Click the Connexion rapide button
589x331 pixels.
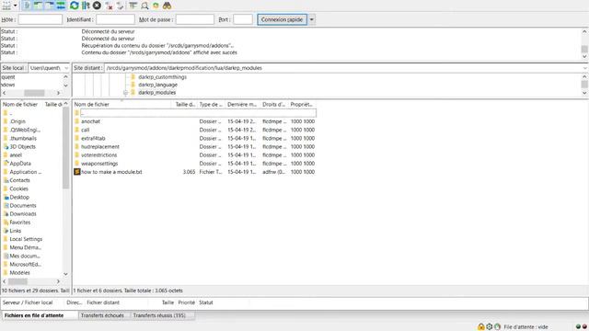click(x=283, y=19)
